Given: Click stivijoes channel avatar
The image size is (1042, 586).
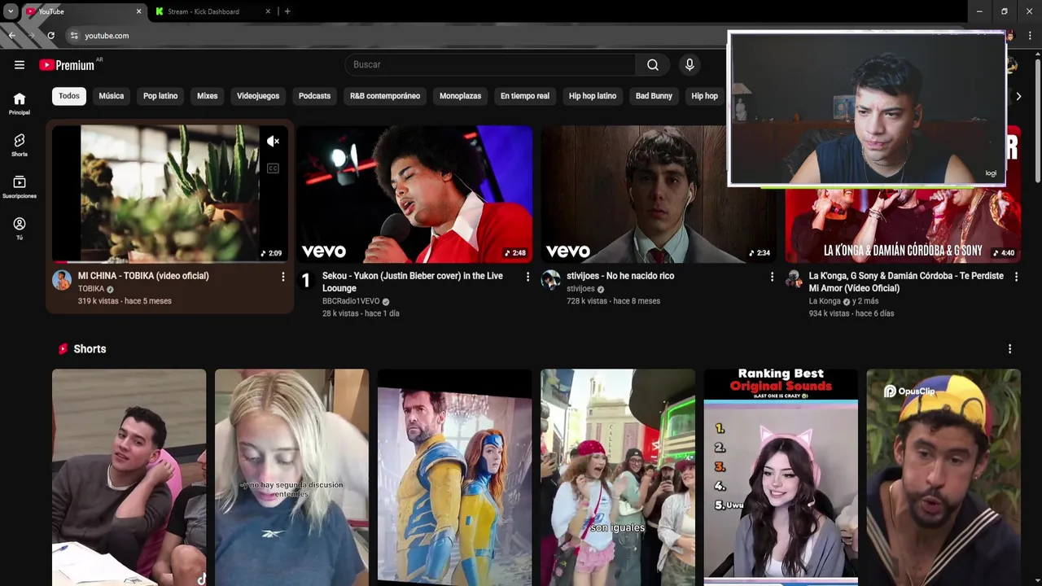Looking at the screenshot, I should [x=551, y=280].
